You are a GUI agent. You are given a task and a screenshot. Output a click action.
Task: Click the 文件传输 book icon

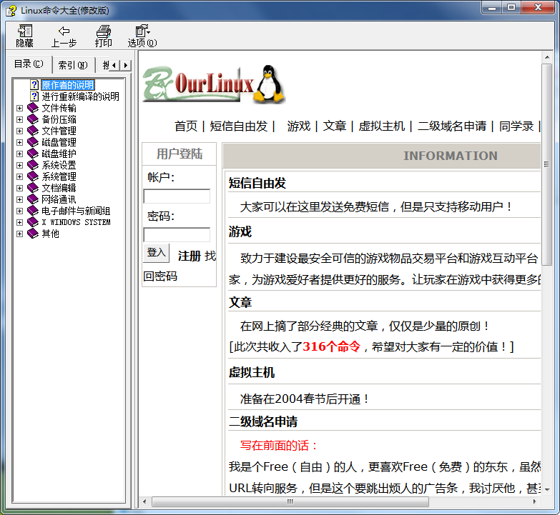pyautogui.click(x=32, y=108)
